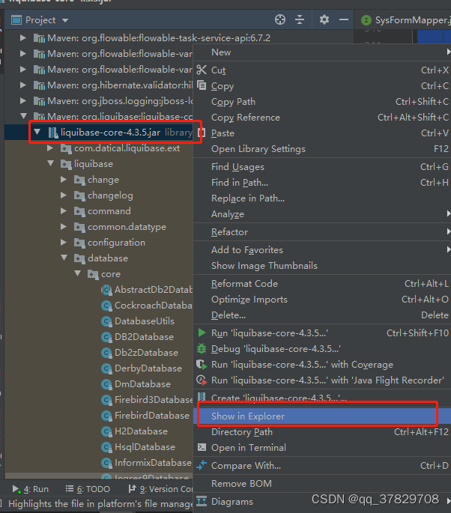The height and width of the screenshot is (513, 451).
Task: Open the HsqlDatabase class
Action: (x=145, y=447)
